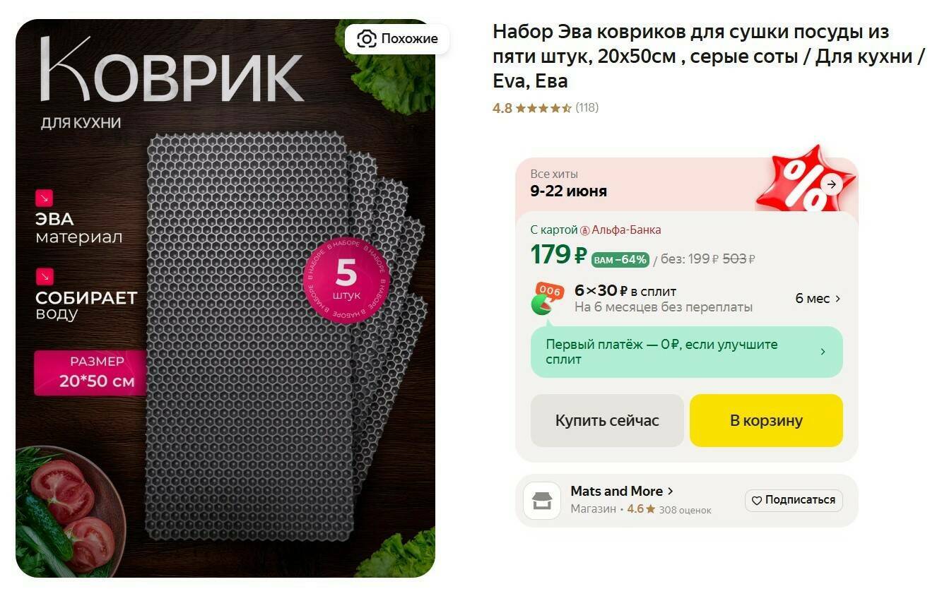942x589 pixels.
Task: Click the star rating icons near 4.8
Action: click(543, 108)
